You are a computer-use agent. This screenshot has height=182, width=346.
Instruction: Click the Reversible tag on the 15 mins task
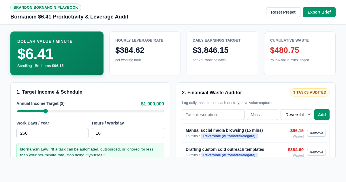click(229, 136)
